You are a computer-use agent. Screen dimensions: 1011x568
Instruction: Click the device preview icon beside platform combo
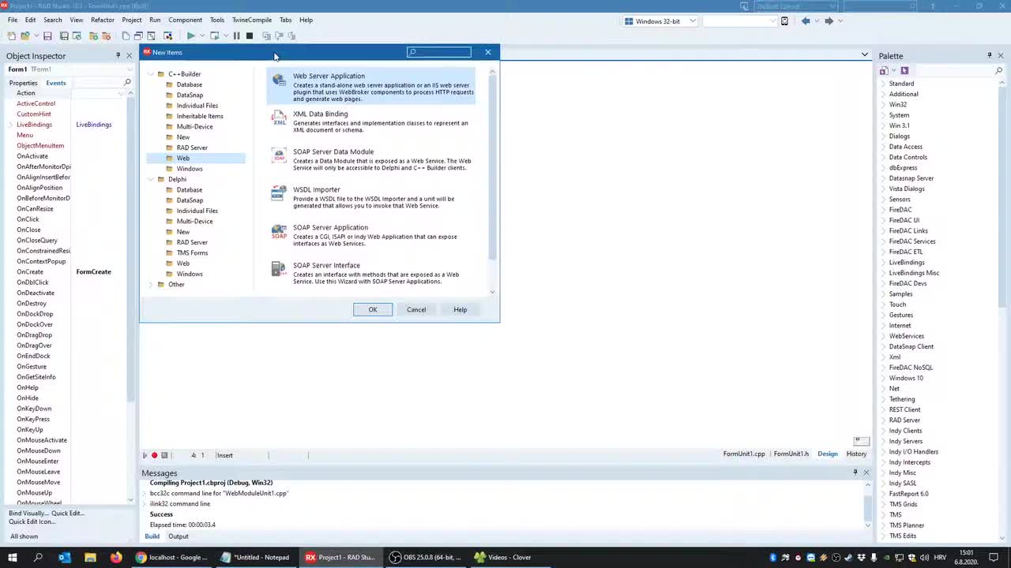(x=784, y=21)
